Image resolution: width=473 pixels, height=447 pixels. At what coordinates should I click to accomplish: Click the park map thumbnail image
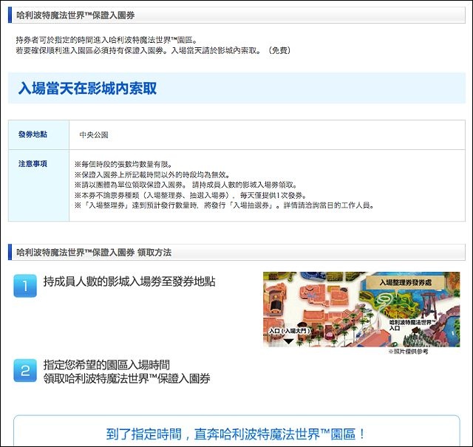[x=361, y=309]
